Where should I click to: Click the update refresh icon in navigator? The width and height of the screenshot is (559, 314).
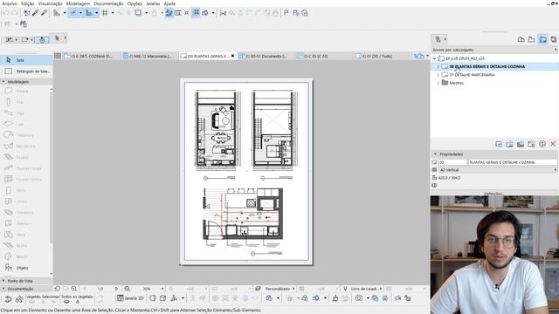[x=542, y=144]
